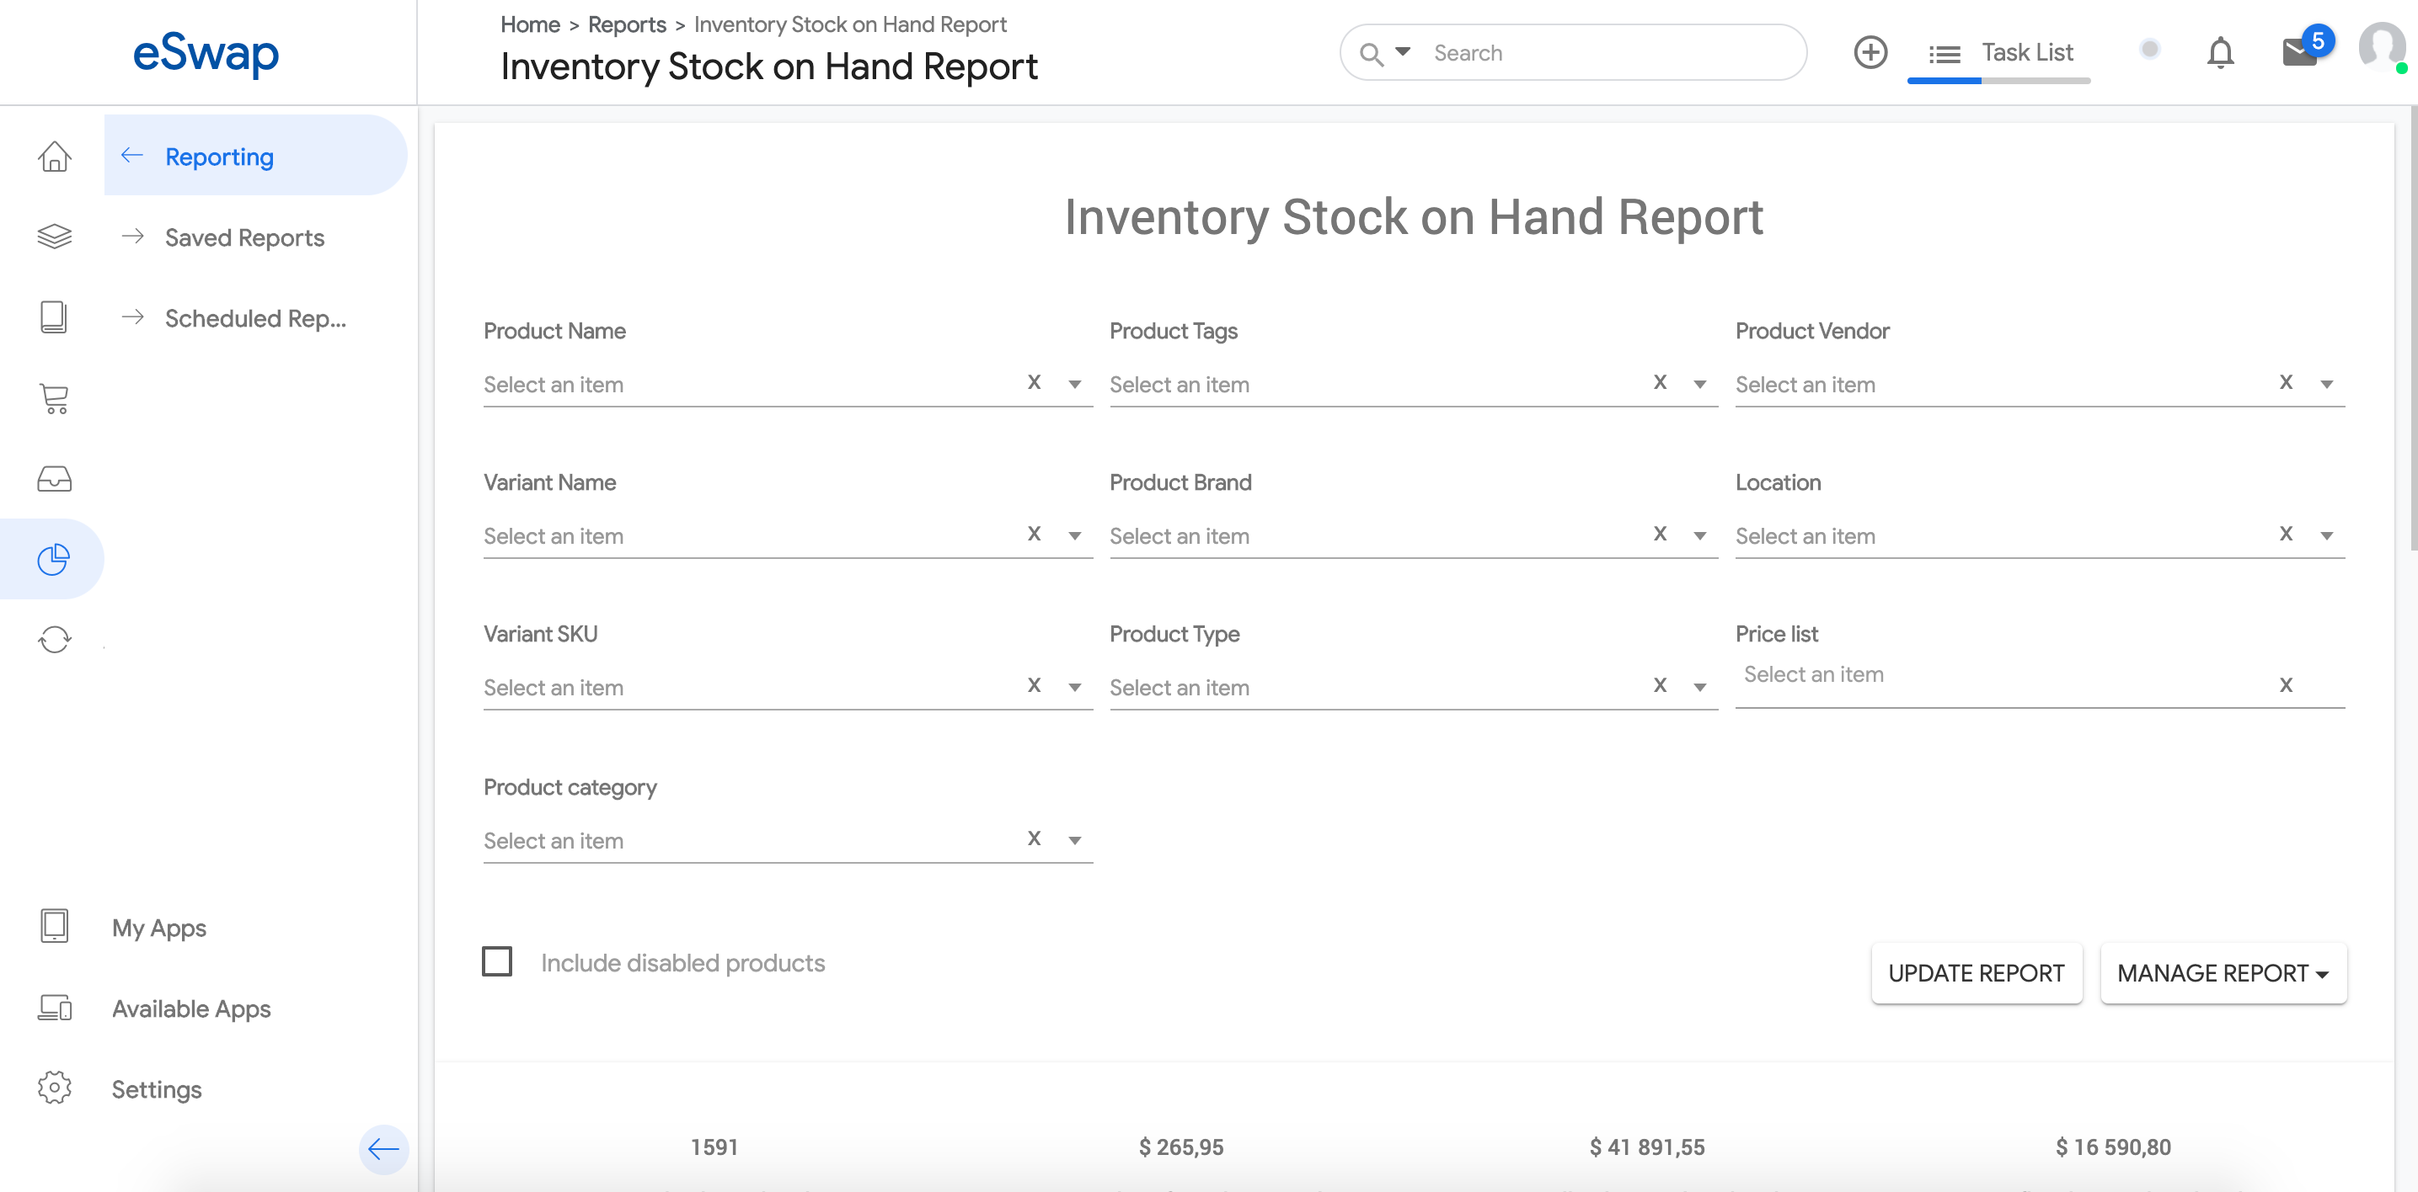Expand MANAGE REPORT dropdown button
Image resolution: width=2418 pixels, height=1192 pixels.
2223,973
